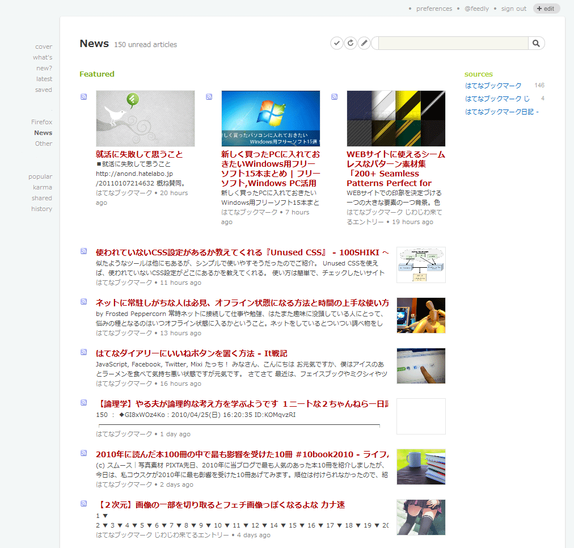Refresh the feed using the circular arrow icon
Viewport: 574px width, 548px height.
[351, 43]
